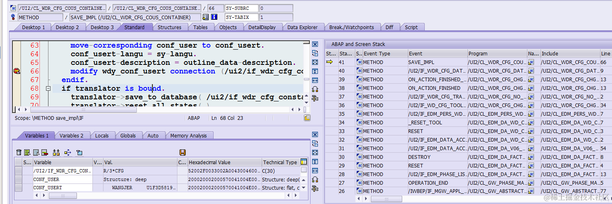This screenshot has height=204, width=612.
Task: Click the trash icon in variables toolbar
Action: coord(18,152)
